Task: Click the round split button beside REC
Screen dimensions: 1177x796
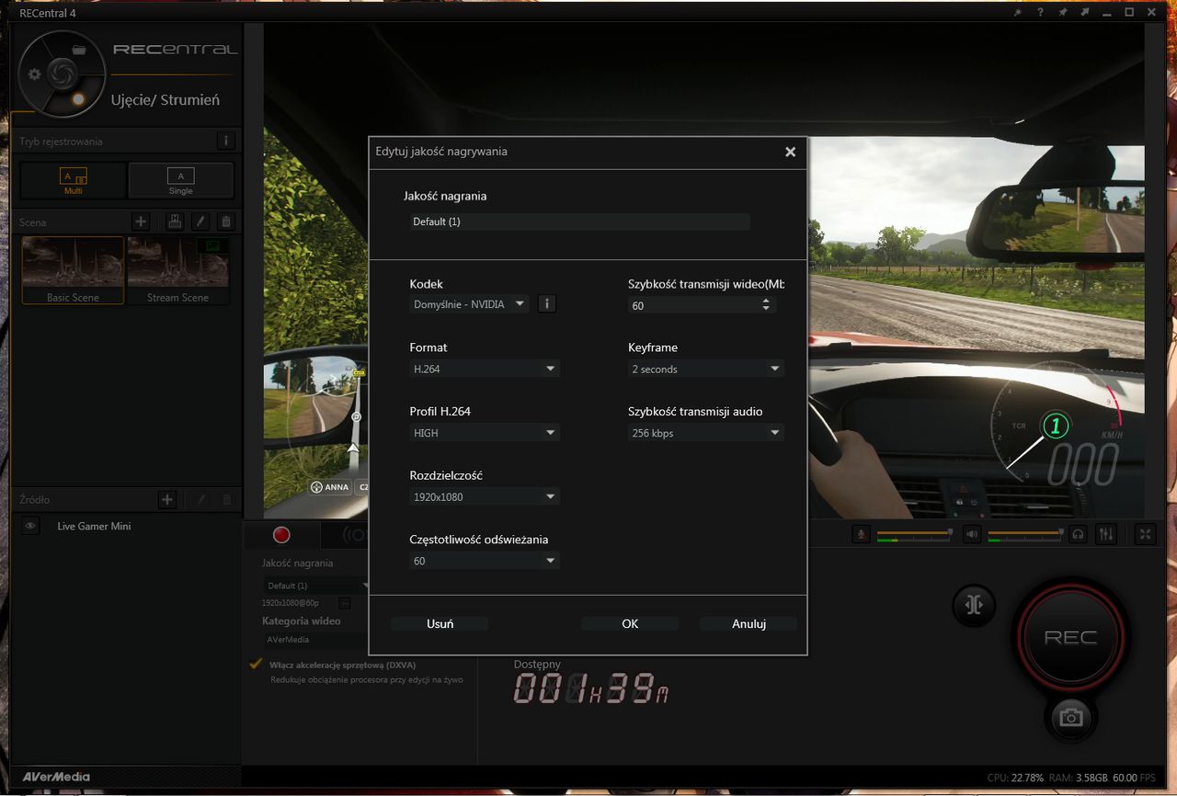Action: click(x=975, y=606)
